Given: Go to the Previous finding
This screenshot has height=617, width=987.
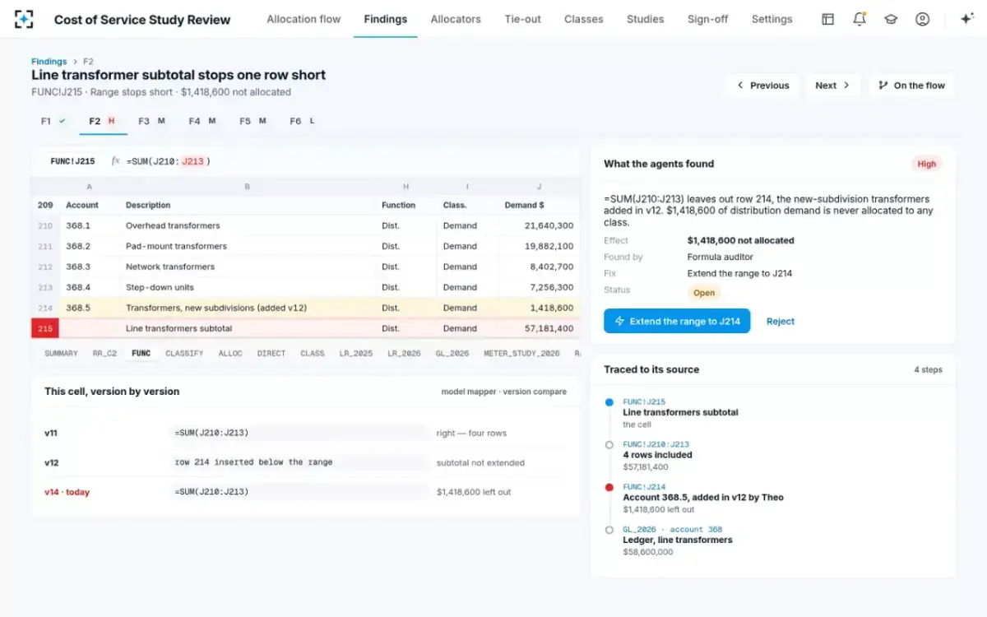Looking at the screenshot, I should (762, 86).
